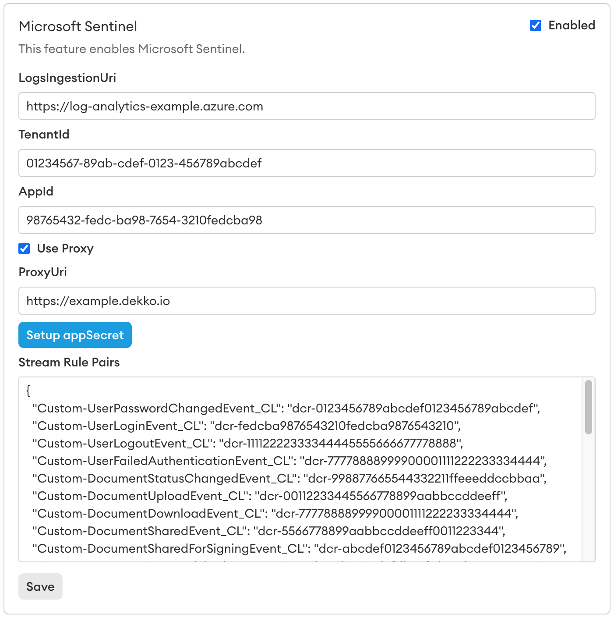
Task: Select the TenantId input field
Action: (307, 163)
